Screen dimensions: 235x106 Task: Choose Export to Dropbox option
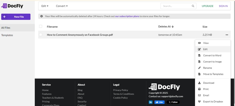[213, 102]
